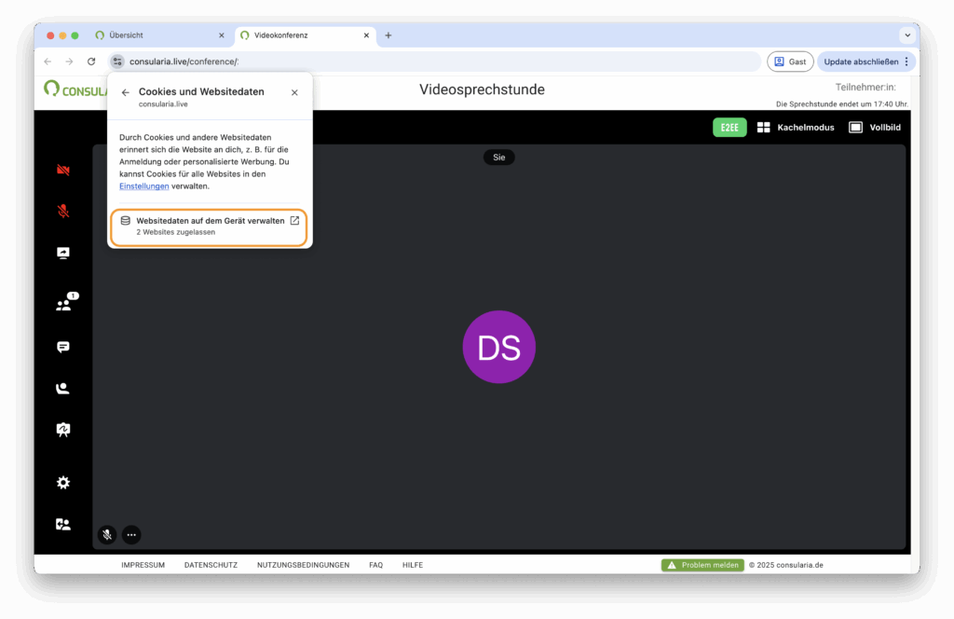Navigate forward in the browser
The image size is (954, 619).
click(x=69, y=62)
